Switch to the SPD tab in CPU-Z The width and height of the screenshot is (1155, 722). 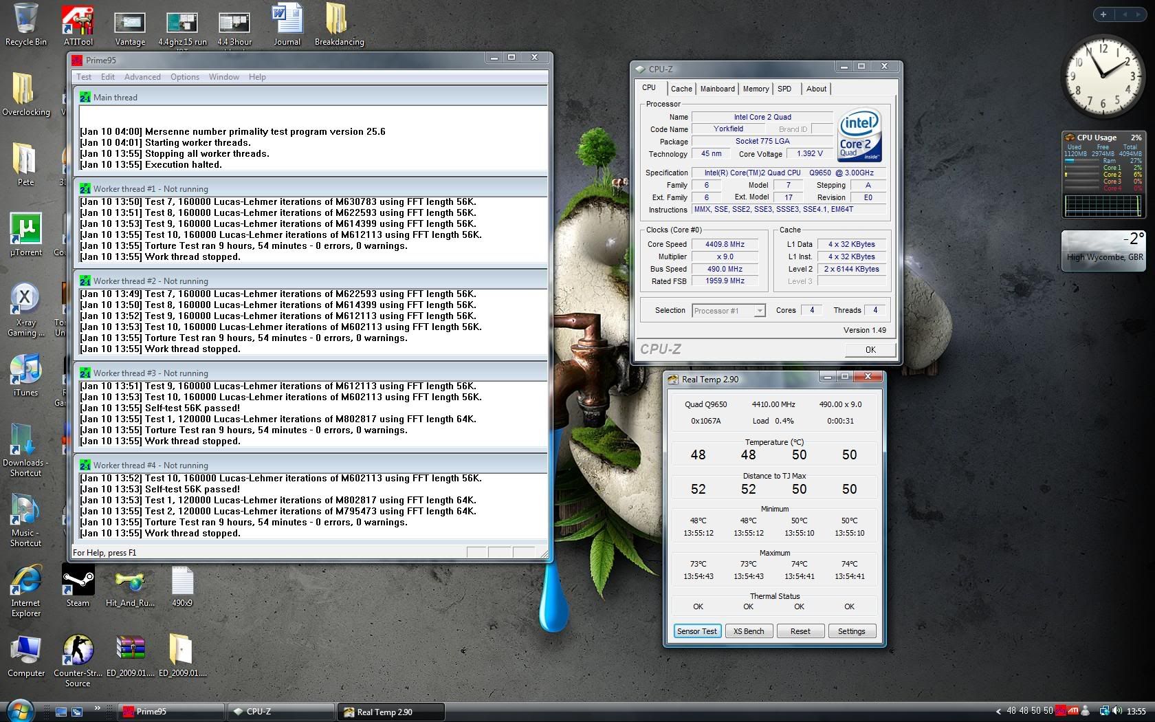click(784, 89)
